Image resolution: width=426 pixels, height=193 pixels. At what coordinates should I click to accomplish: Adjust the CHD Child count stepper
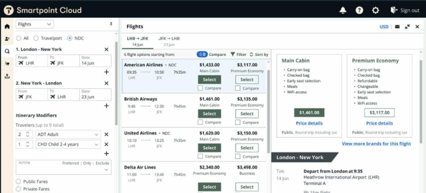click(x=27, y=144)
